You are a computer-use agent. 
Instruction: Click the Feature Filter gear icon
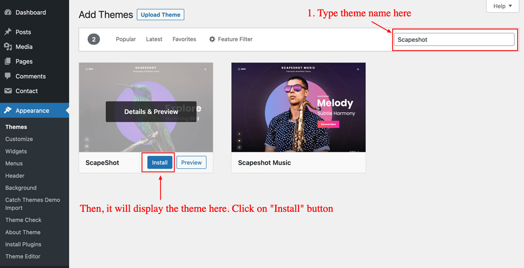212,39
